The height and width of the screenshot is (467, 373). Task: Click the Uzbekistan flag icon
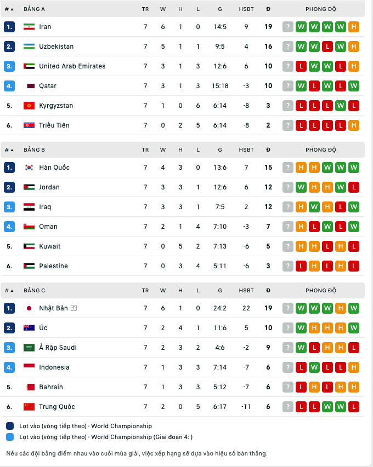pos(29,47)
